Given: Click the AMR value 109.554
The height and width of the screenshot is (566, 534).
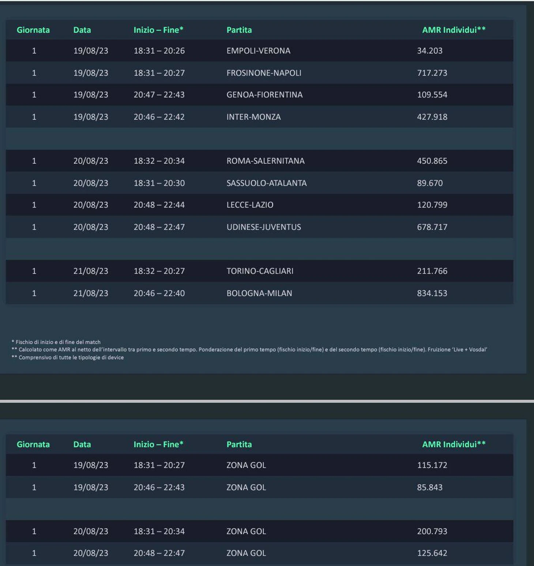Looking at the screenshot, I should pos(432,95).
